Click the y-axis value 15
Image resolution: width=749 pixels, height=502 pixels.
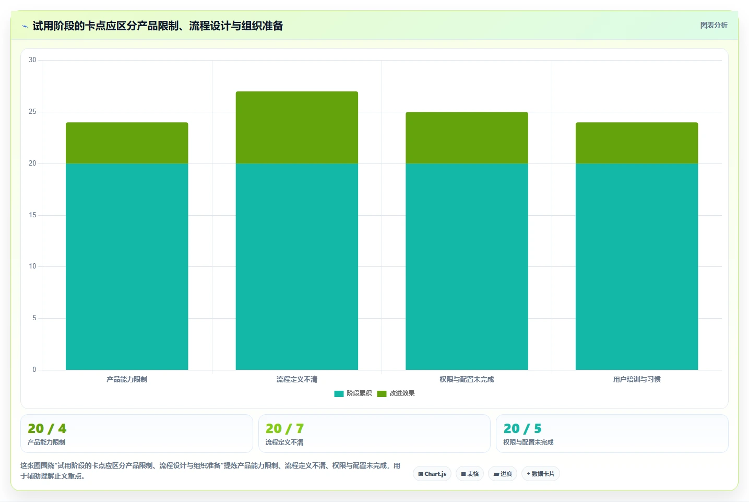click(32, 215)
